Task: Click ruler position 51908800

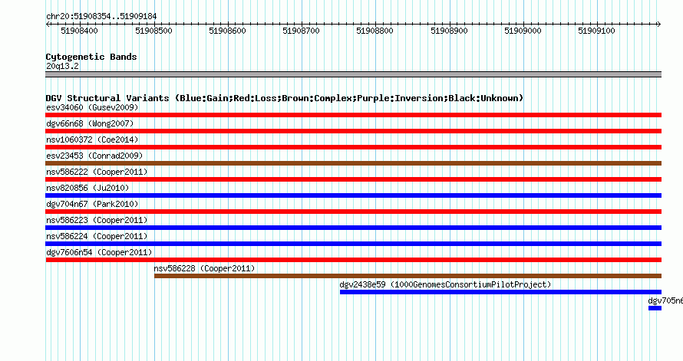Action: point(374,31)
